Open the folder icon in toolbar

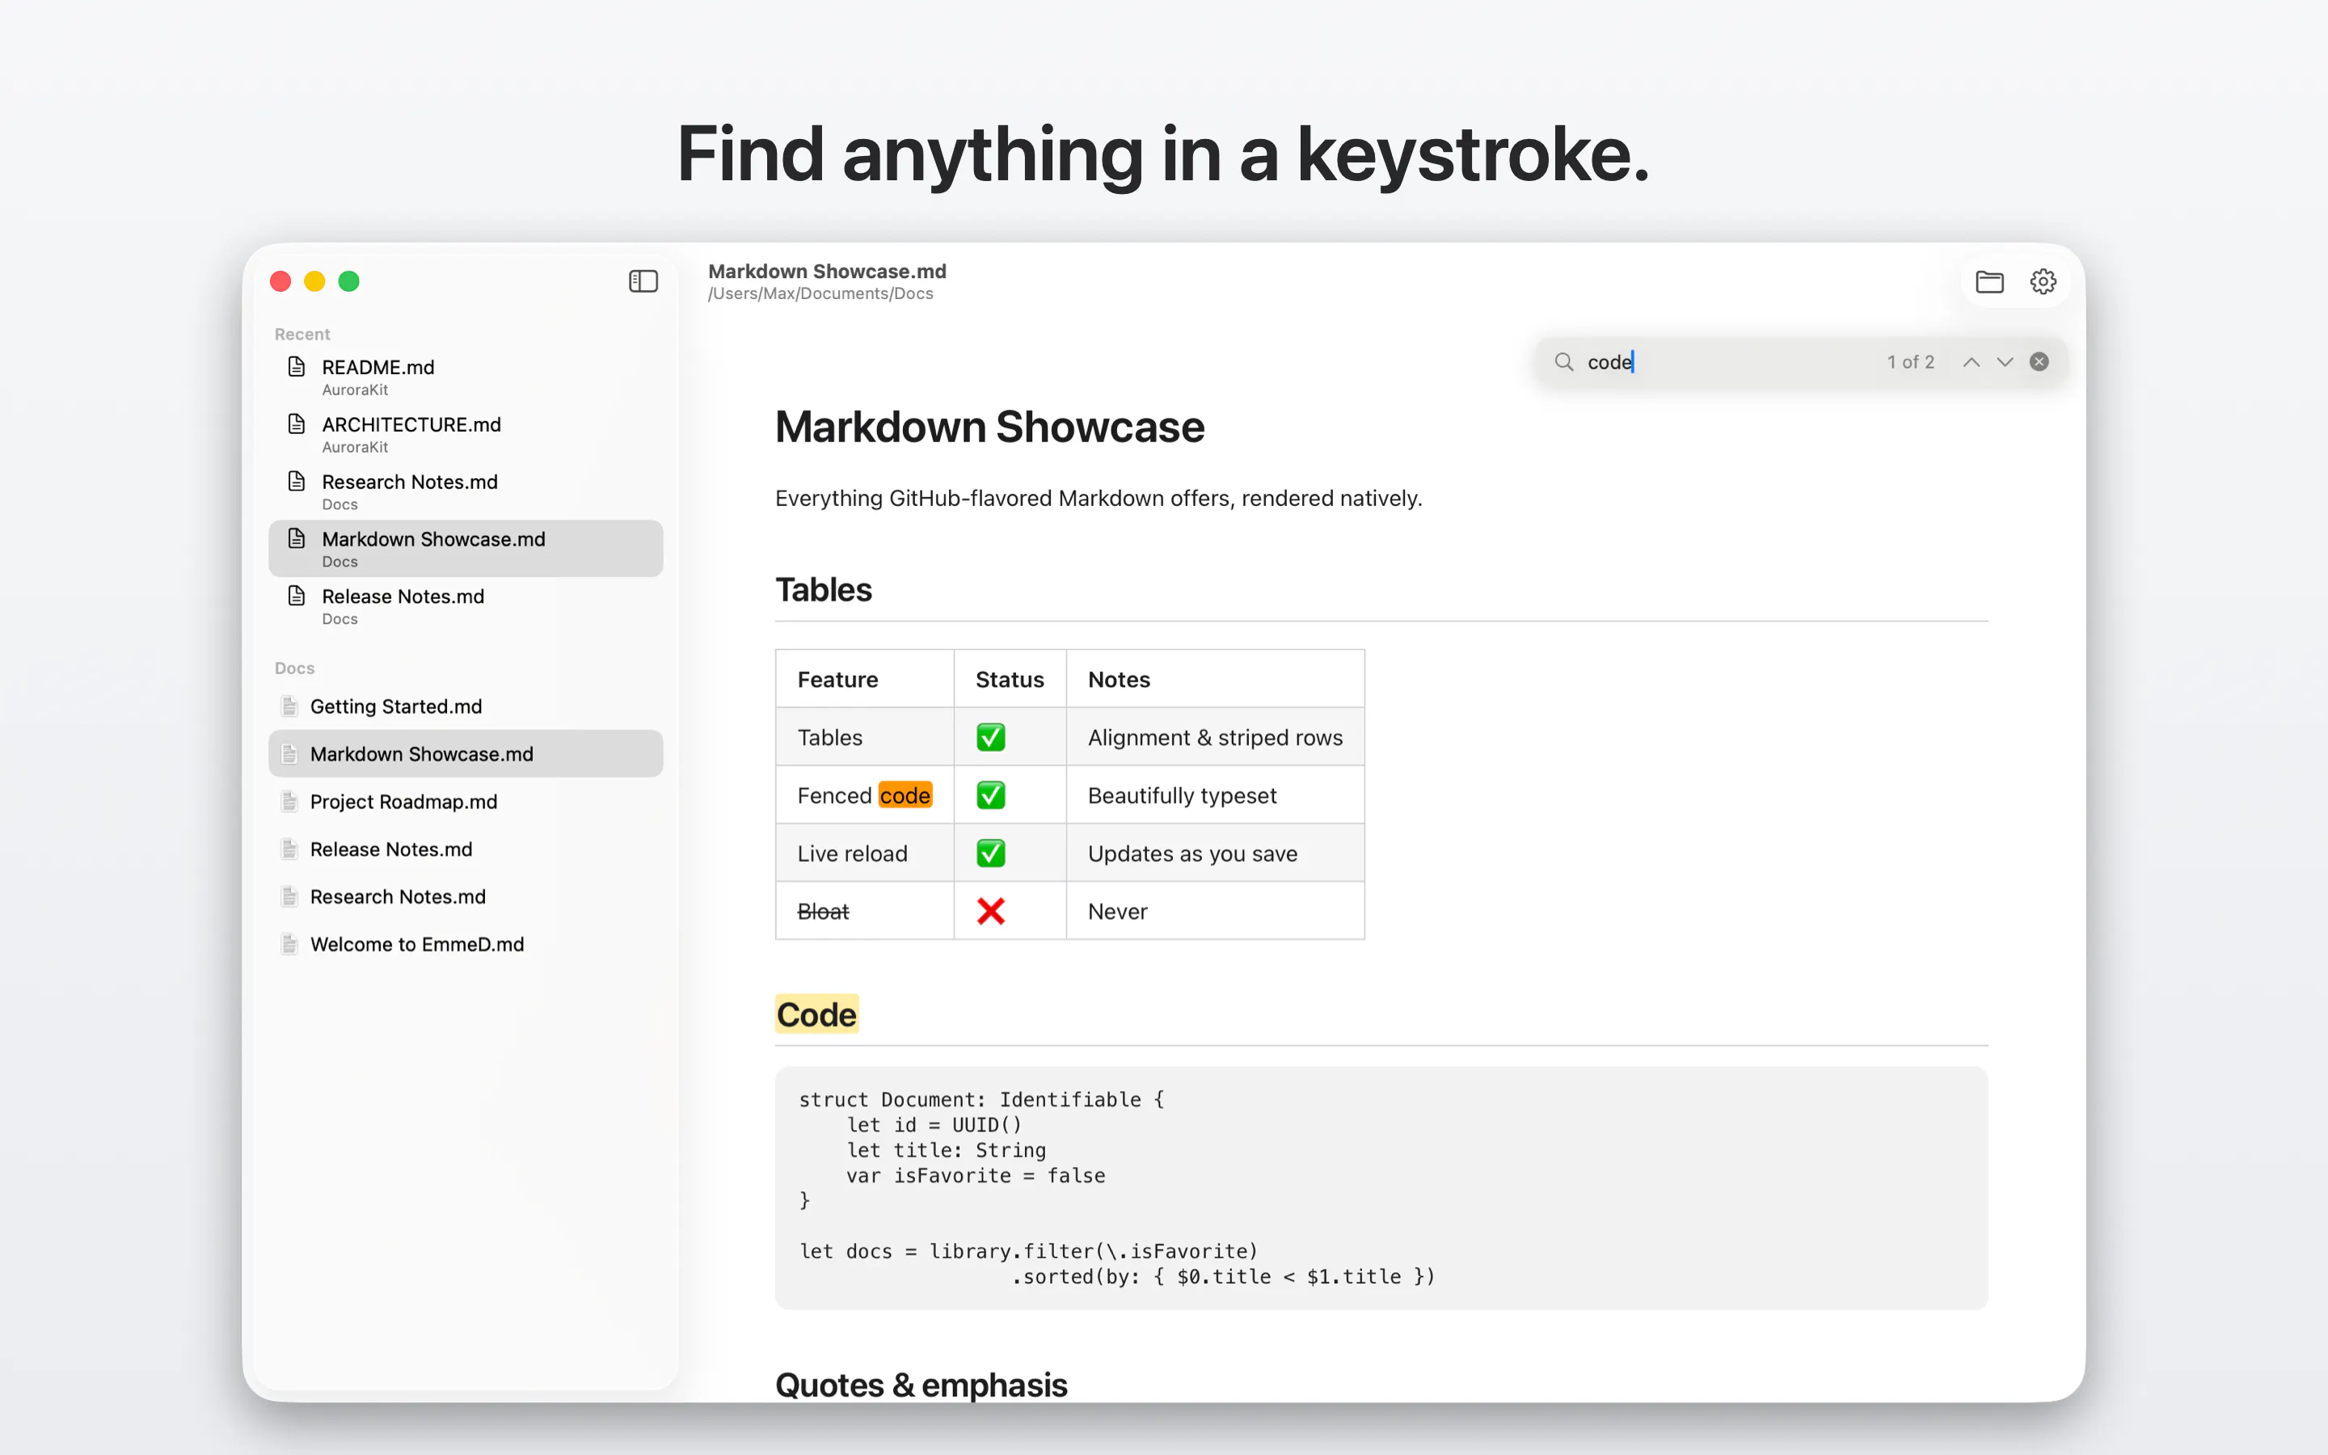tap(1988, 281)
